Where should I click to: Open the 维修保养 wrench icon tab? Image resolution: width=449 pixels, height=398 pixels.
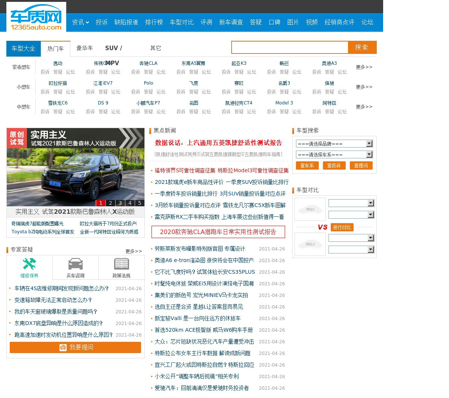click(x=29, y=267)
